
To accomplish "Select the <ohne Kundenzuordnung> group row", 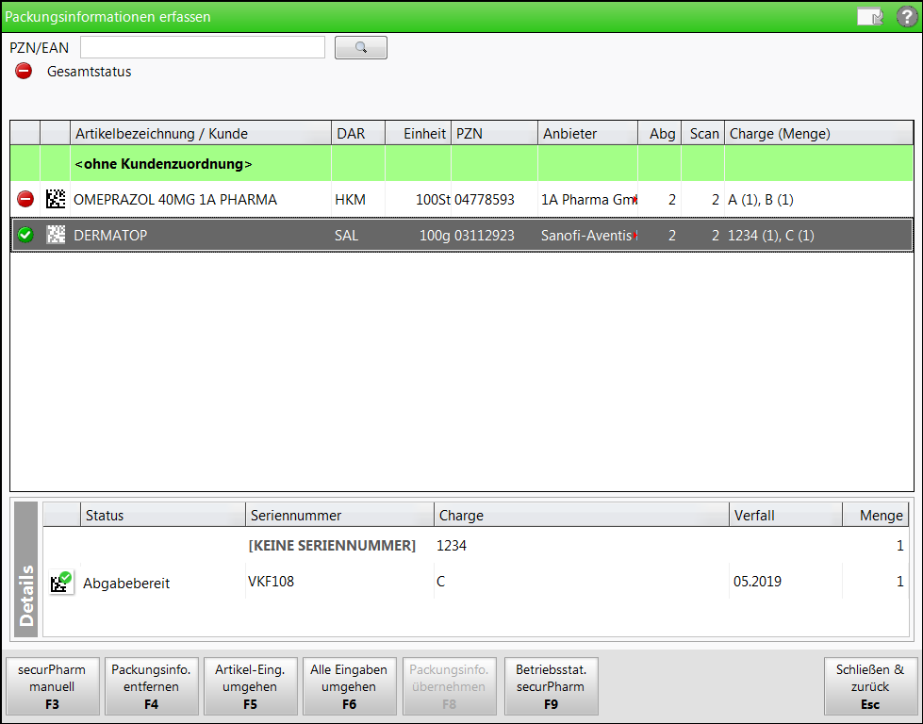I will click(x=462, y=164).
